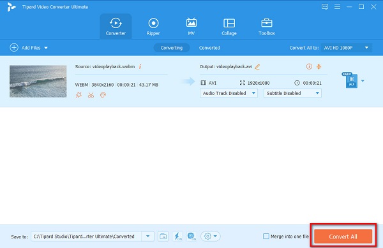The height and width of the screenshot is (248, 383).
Task: Open the video enhance wand icon
Action: [79, 95]
